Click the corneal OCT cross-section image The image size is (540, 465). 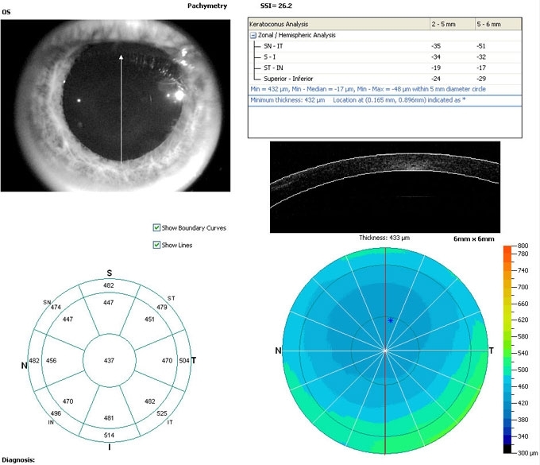(385, 187)
